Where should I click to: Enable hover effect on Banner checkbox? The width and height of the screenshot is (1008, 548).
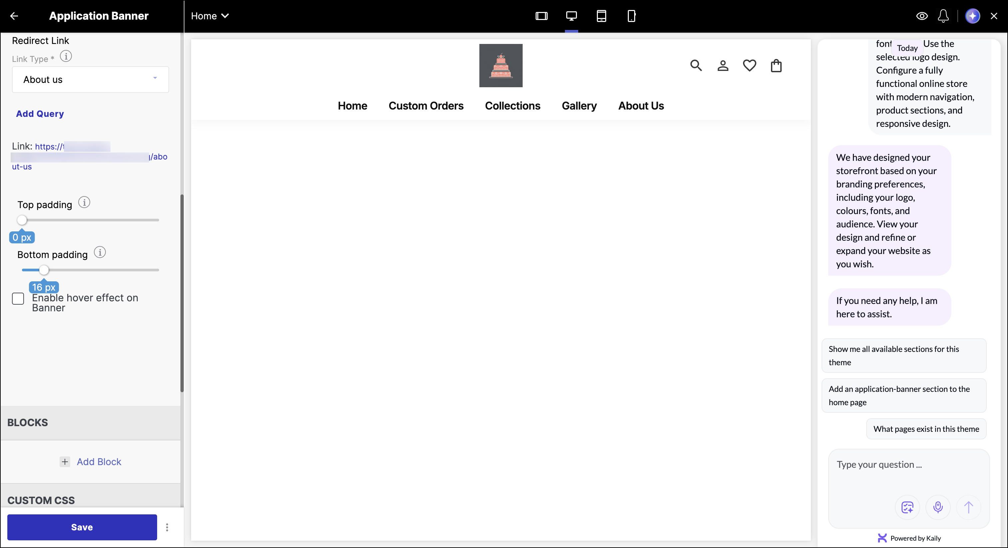coord(18,299)
